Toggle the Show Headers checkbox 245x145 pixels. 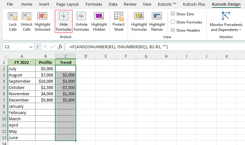coord(173,30)
